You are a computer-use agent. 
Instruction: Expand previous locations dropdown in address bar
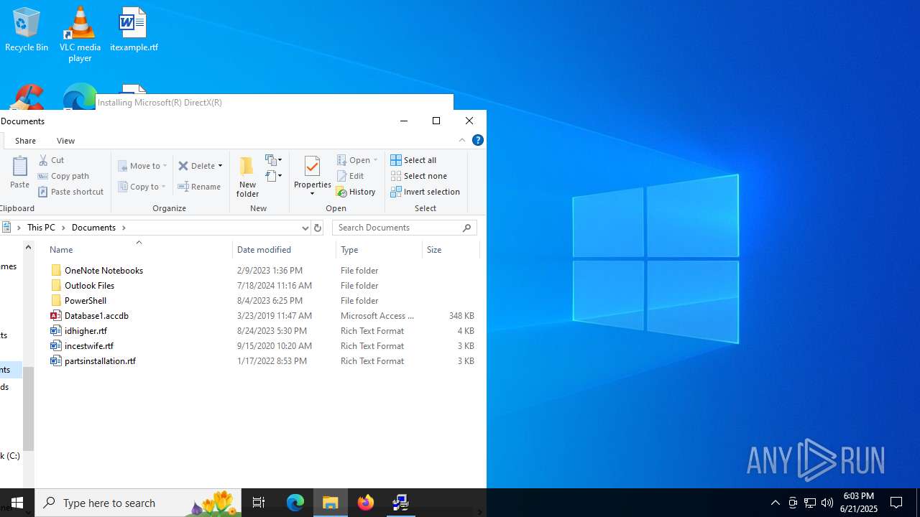tap(305, 228)
